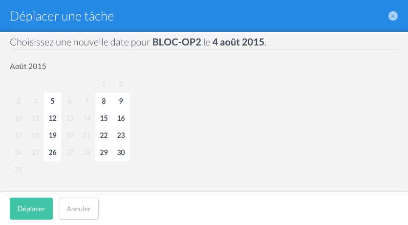Select August 12 in the calendar

click(53, 118)
